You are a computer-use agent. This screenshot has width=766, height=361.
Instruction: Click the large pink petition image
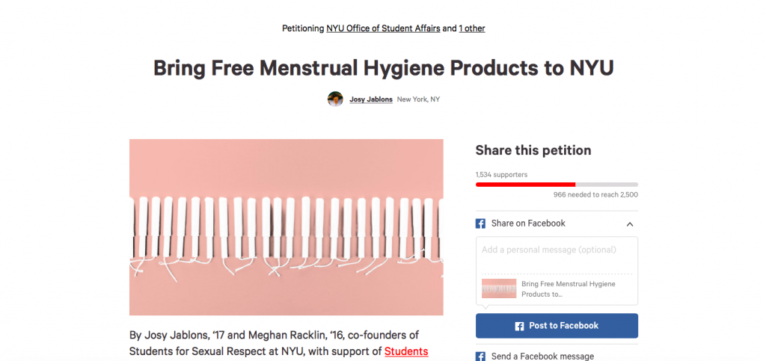click(287, 227)
